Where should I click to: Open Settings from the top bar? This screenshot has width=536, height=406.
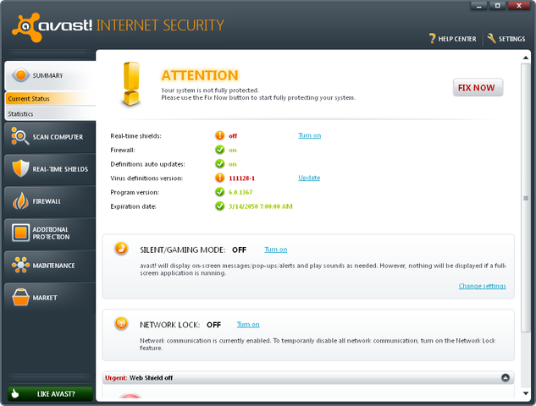click(x=506, y=39)
